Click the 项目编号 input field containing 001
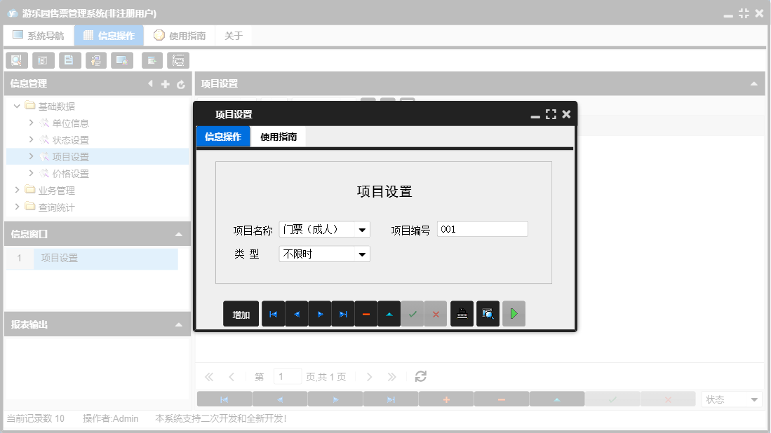The image size is (771, 433). (x=482, y=228)
